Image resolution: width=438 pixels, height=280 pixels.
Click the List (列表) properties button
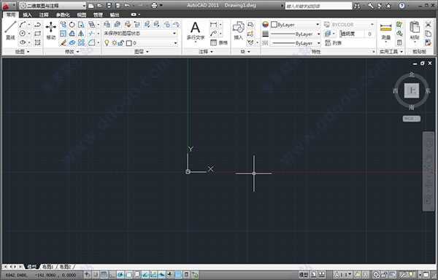[x=334, y=43]
